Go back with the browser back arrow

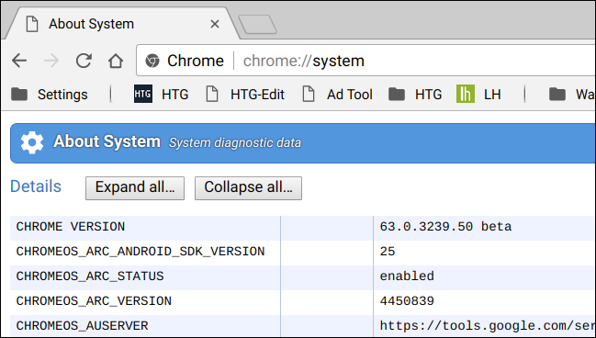(x=19, y=61)
